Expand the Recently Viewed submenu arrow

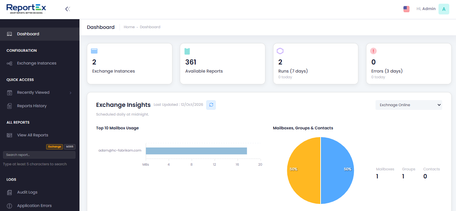70,93
